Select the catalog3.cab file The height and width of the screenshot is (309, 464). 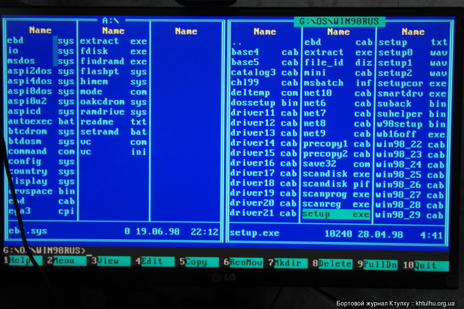265,72
